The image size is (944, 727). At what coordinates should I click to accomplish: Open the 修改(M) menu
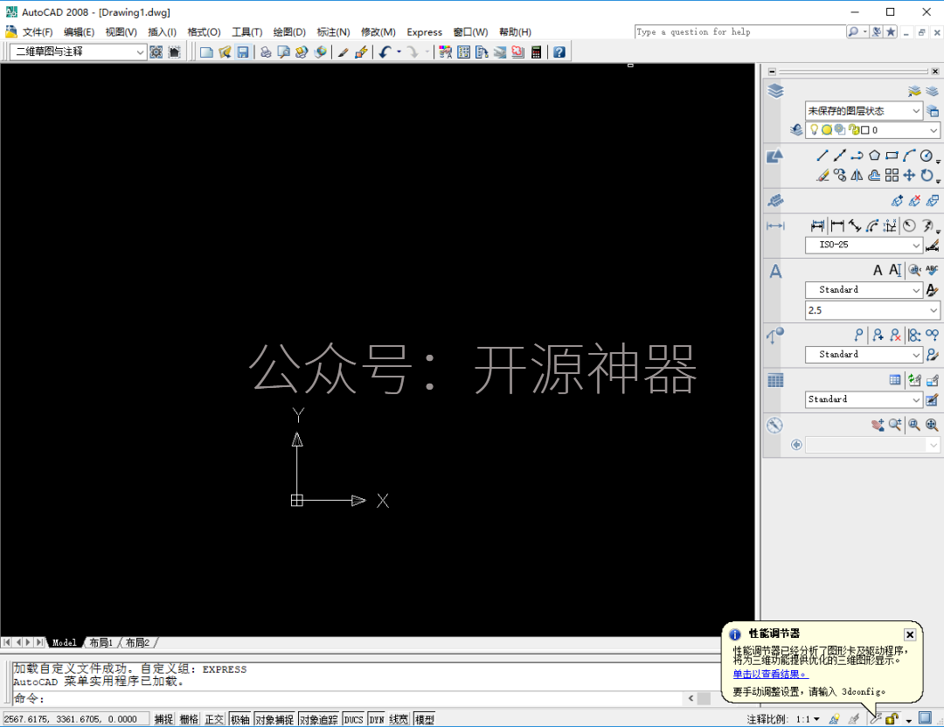click(x=378, y=32)
